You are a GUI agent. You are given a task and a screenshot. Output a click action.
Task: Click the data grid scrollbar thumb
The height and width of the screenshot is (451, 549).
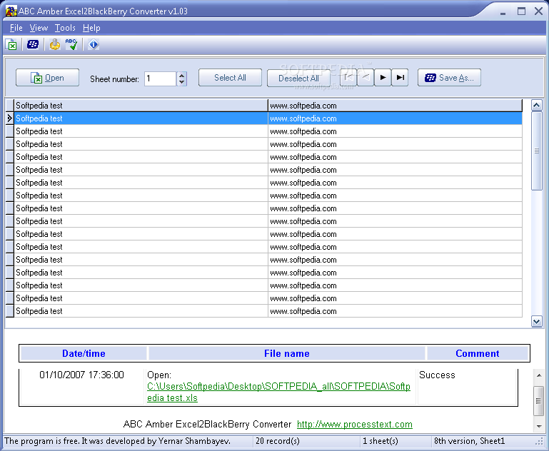tap(536, 151)
